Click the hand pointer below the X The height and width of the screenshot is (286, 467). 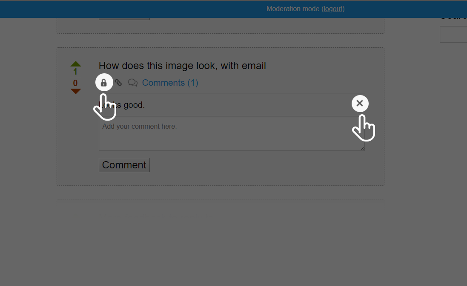click(364, 127)
